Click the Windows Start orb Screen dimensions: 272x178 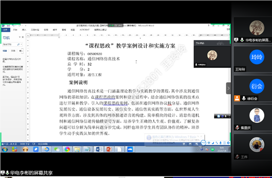click(x=5, y=149)
